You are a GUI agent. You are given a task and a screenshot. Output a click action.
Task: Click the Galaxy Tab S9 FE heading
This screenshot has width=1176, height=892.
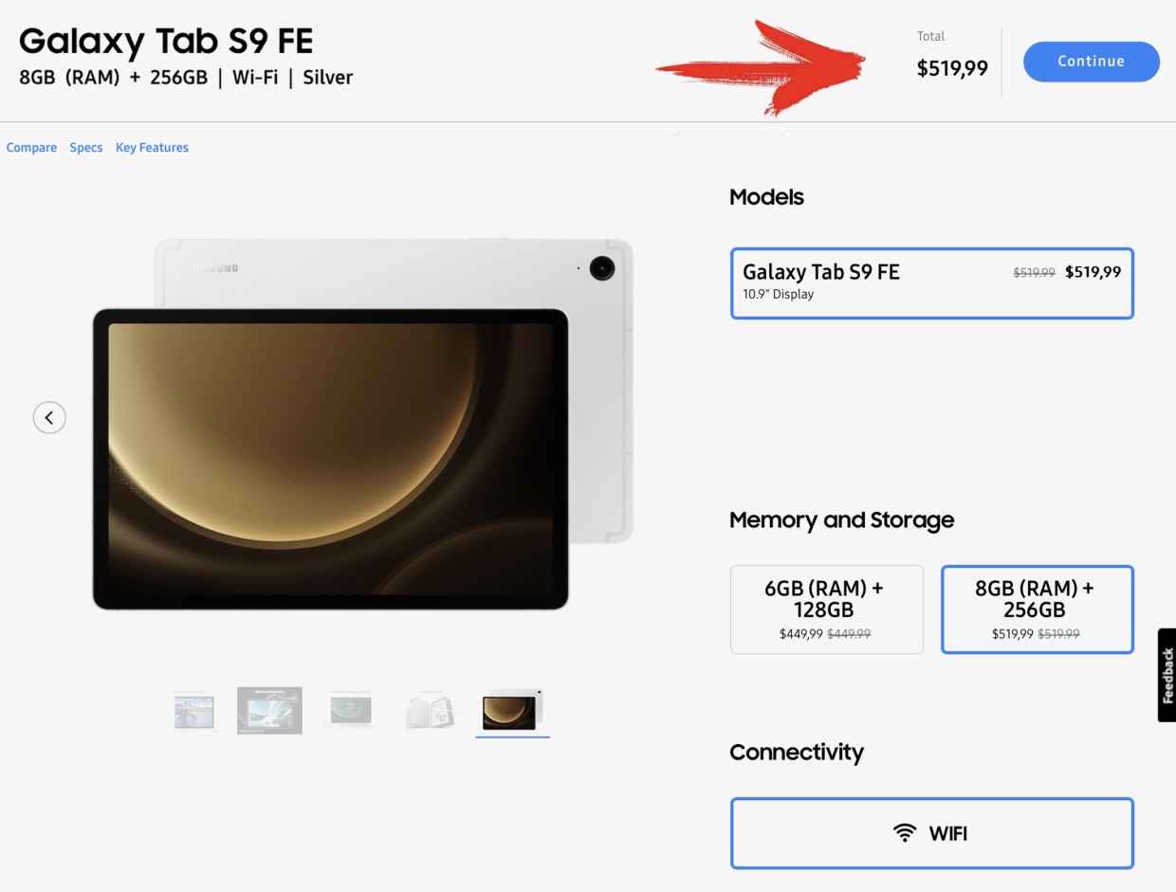coord(166,41)
